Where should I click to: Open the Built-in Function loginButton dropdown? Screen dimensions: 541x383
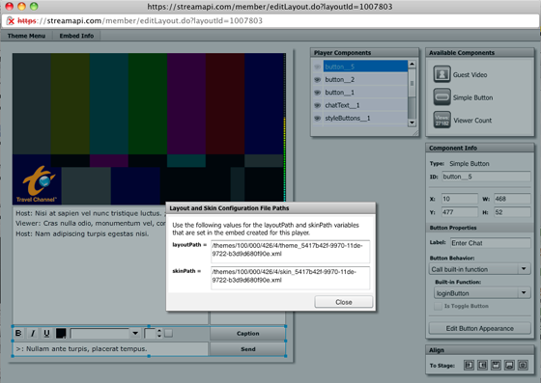482,293
